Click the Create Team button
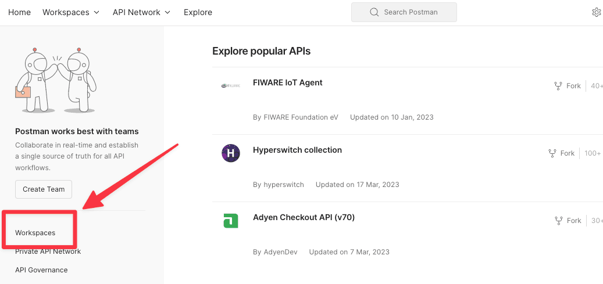This screenshot has height=284, width=603. [x=44, y=189]
